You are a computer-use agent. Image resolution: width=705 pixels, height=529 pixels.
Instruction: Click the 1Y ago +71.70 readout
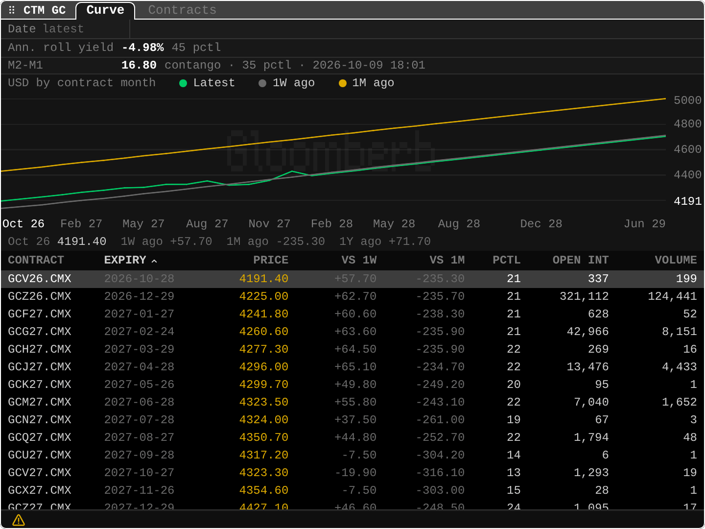pos(385,241)
